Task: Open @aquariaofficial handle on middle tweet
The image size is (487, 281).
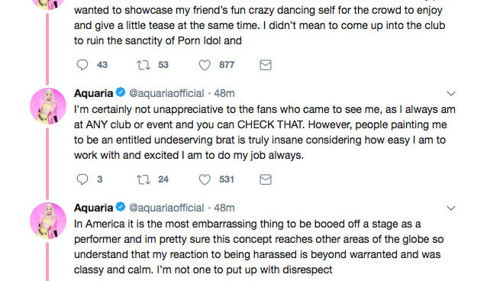Action: click(166, 93)
